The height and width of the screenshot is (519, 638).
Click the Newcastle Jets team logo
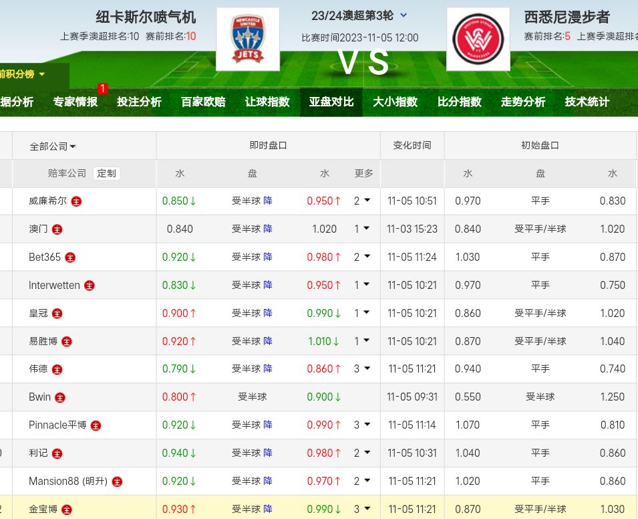(247, 39)
